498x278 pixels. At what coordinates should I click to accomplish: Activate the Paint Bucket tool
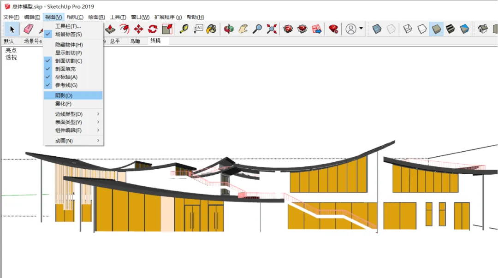[212, 29]
